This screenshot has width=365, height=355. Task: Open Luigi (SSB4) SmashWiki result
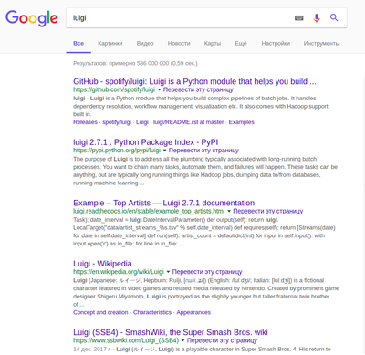click(x=171, y=332)
